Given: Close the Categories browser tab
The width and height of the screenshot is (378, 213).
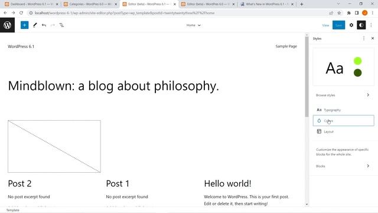Looking at the screenshot, I should click(x=116, y=4).
